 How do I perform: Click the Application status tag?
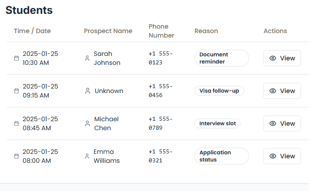[221, 156]
